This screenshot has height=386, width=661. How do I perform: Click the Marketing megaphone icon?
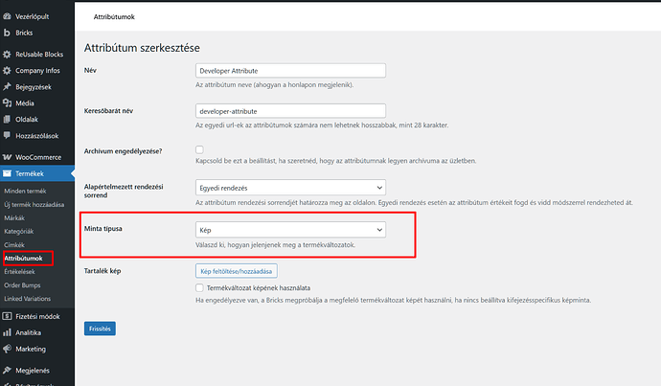7,349
